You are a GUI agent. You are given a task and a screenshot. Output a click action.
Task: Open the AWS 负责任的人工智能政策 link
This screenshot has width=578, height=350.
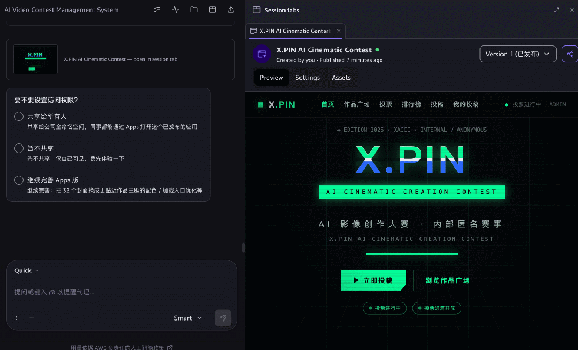pyautogui.click(x=122, y=347)
